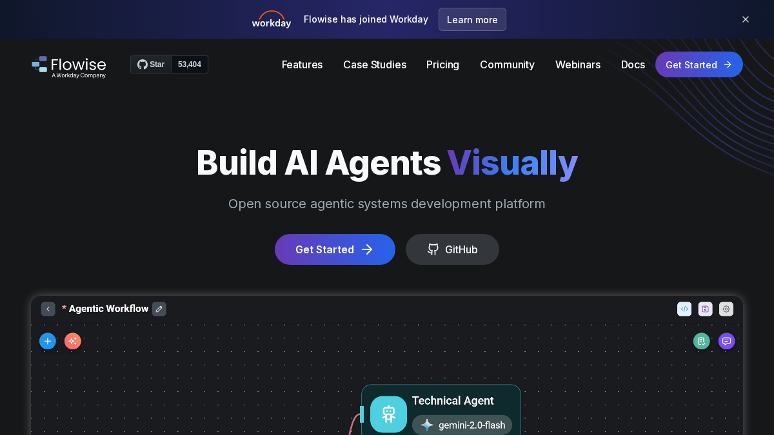This screenshot has width=774, height=435.
Task: Open the Pricing page
Action: click(x=442, y=64)
